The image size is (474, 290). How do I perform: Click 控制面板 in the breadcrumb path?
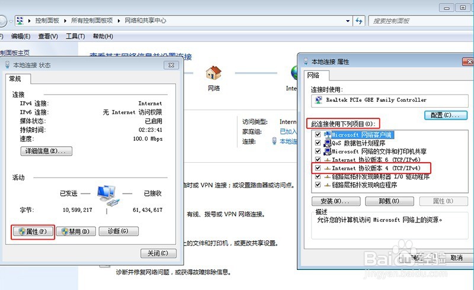coord(47,21)
